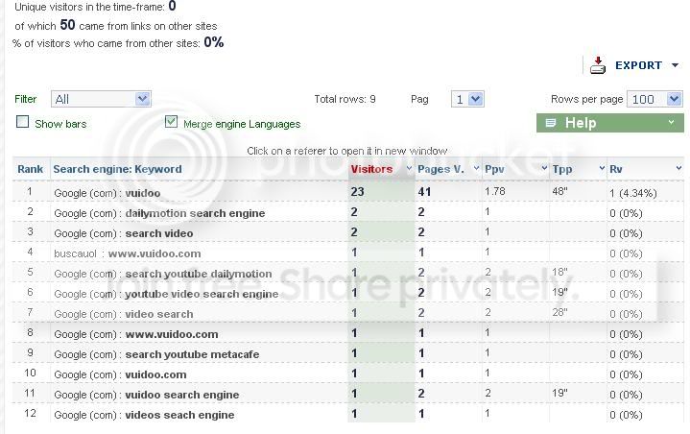
Task: Sort by Visitors column arrow
Action: pos(409,168)
